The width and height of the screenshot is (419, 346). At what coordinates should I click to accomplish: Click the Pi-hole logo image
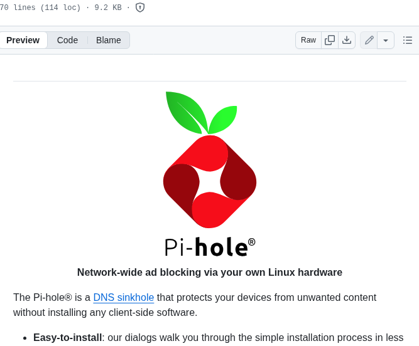[210, 174]
